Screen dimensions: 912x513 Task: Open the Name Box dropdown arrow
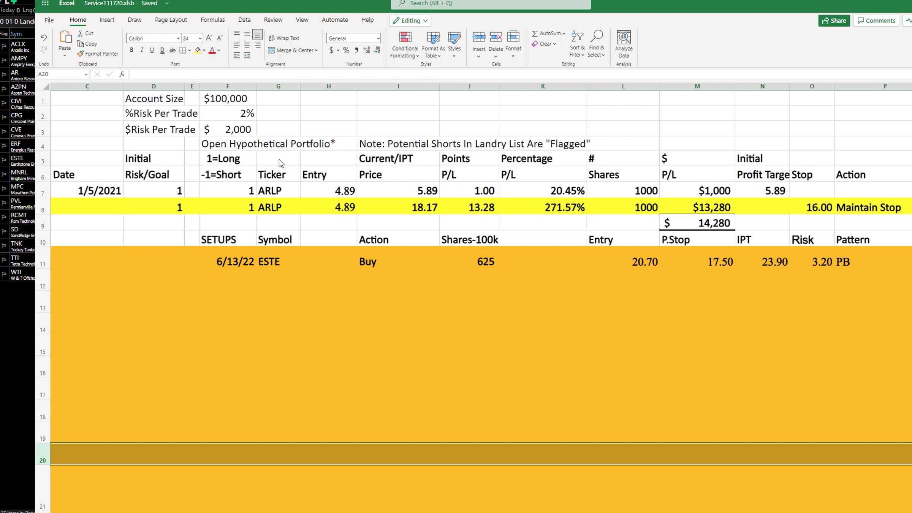pyautogui.click(x=86, y=74)
